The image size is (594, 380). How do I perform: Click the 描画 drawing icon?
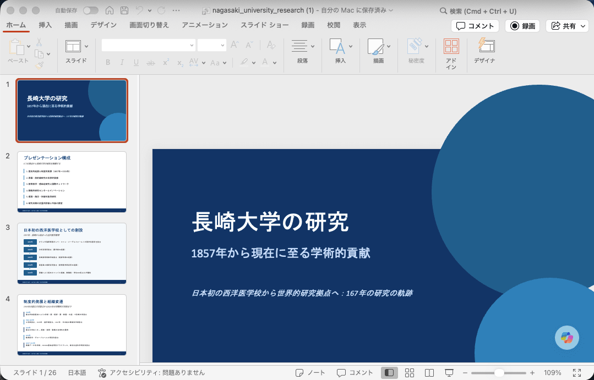point(375,47)
